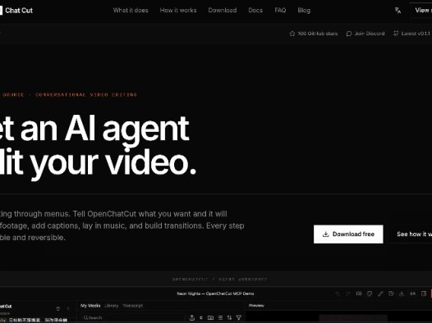
Task: Open the Download nav link
Action: point(223,11)
